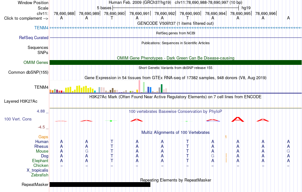
Task: Click the 'Short Genetic Variants from dbSNP' title
Action: pos(175,68)
